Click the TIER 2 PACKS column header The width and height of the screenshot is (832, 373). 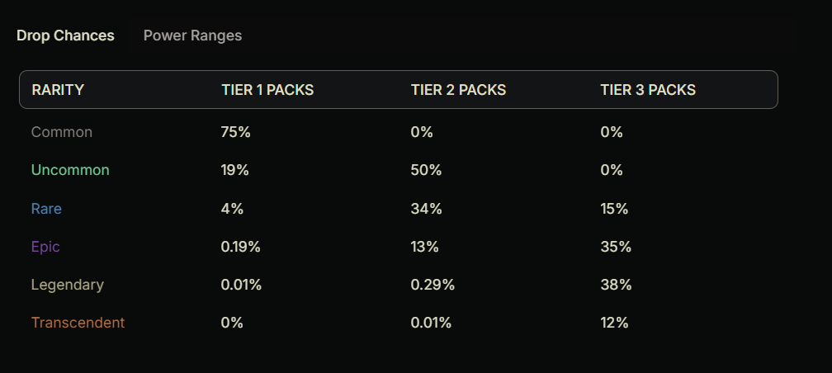click(458, 90)
